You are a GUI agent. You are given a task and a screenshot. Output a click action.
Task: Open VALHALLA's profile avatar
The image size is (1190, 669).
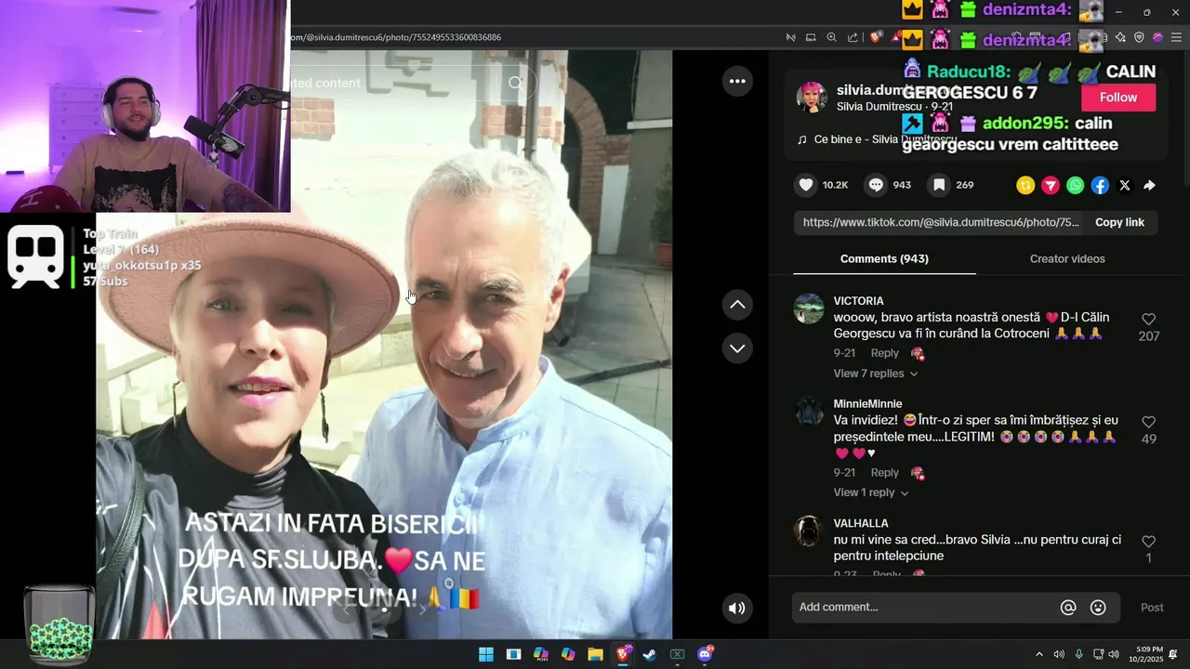(x=809, y=531)
